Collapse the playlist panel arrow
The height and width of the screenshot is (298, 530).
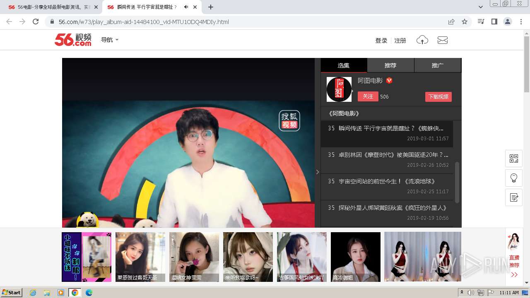click(318, 172)
